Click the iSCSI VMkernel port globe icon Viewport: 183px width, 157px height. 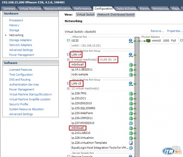pyautogui.click(x=131, y=41)
